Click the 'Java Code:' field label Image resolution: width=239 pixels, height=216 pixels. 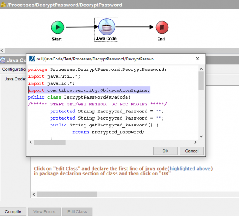pyautogui.click(x=15, y=79)
